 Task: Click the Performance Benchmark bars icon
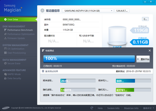tap(5, 30)
